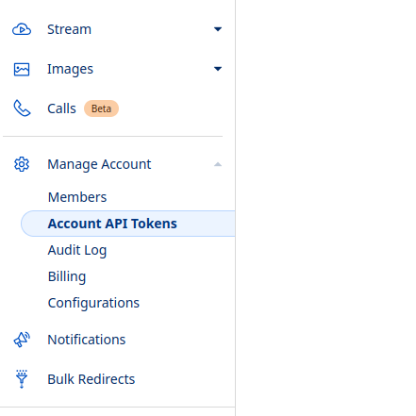This screenshot has width=416, height=416.
Task: Click the Beta badge next to Calls
Action: [x=101, y=108]
